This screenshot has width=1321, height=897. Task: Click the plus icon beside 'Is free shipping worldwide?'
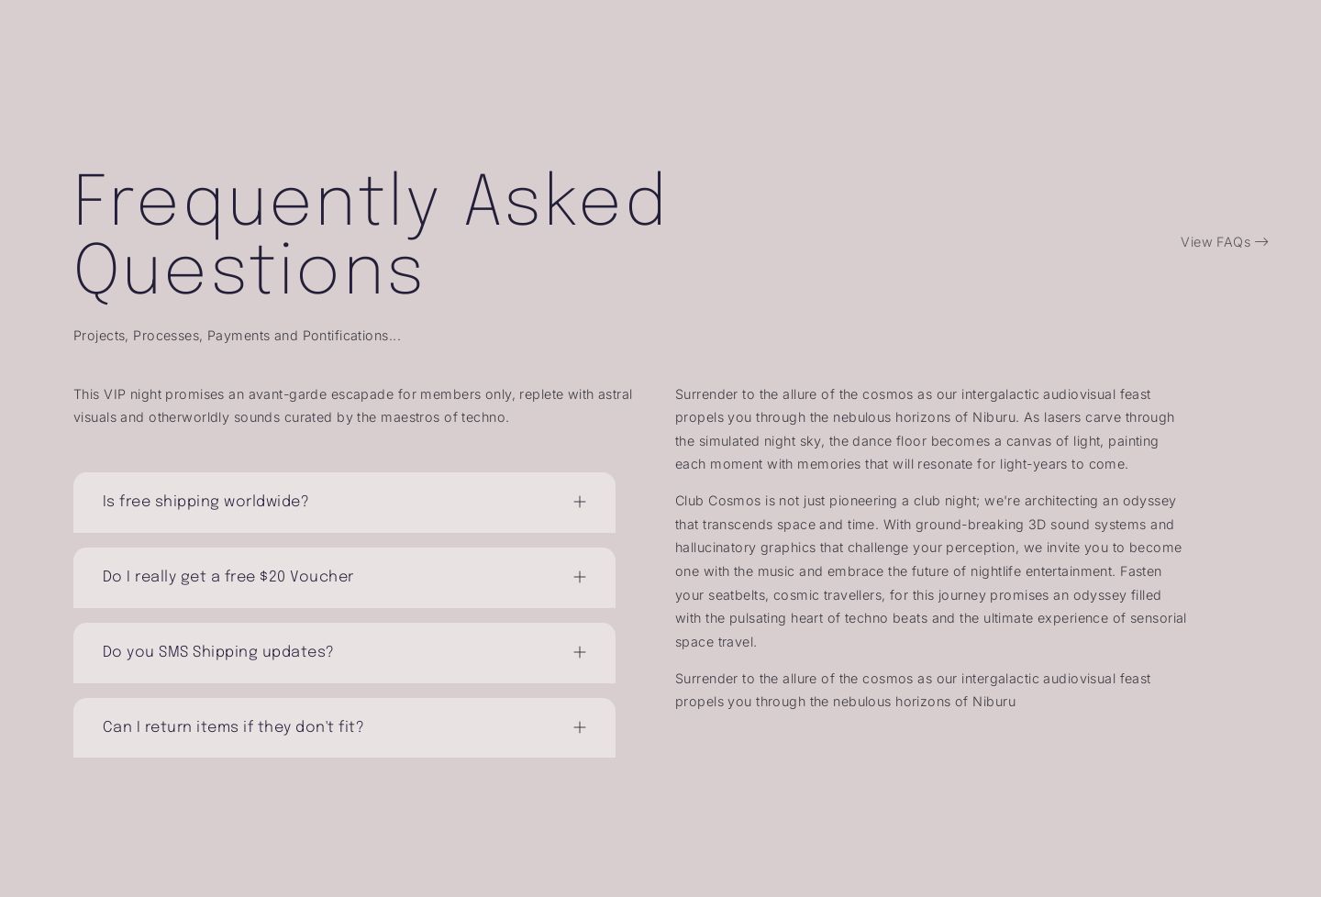coord(579,502)
